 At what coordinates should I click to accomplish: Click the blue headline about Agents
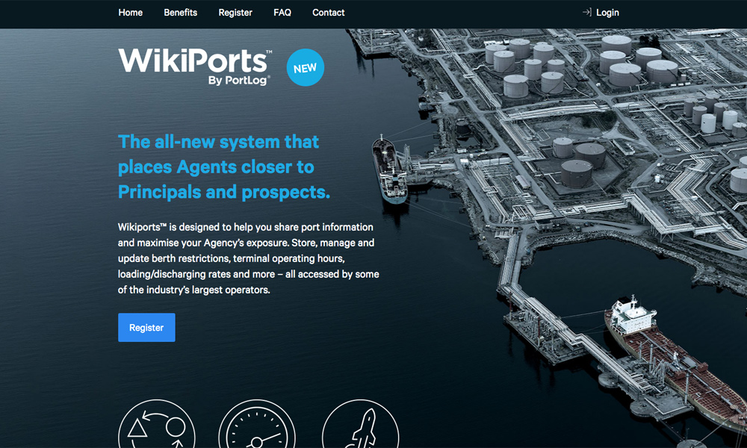(224, 167)
